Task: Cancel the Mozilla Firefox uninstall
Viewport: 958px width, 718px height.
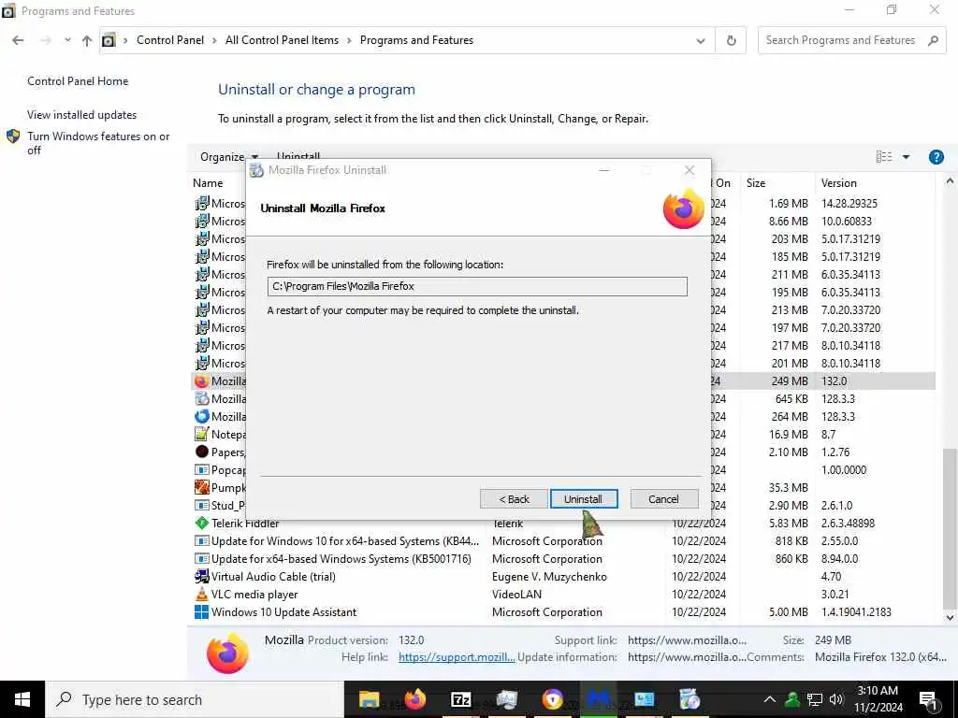Action: click(x=663, y=499)
